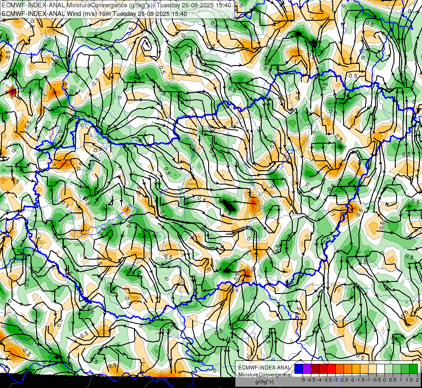Viewport: 422px width, 388px height.
Task: Click the -4 legend tick label
Action: [319, 380]
